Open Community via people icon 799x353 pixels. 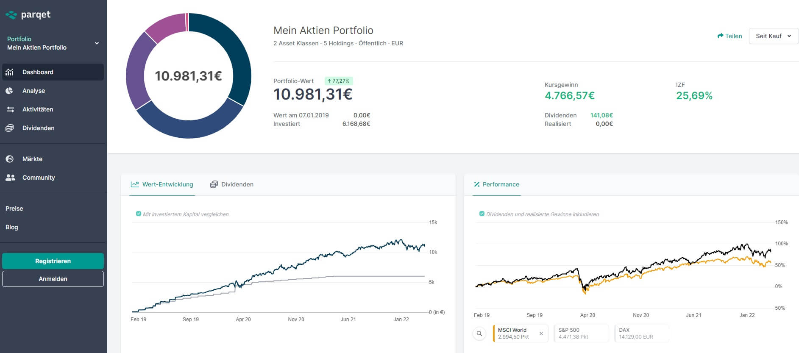(10, 178)
